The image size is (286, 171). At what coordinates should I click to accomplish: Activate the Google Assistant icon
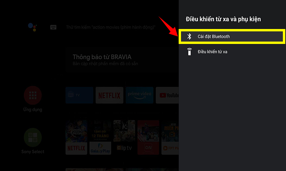33,27
